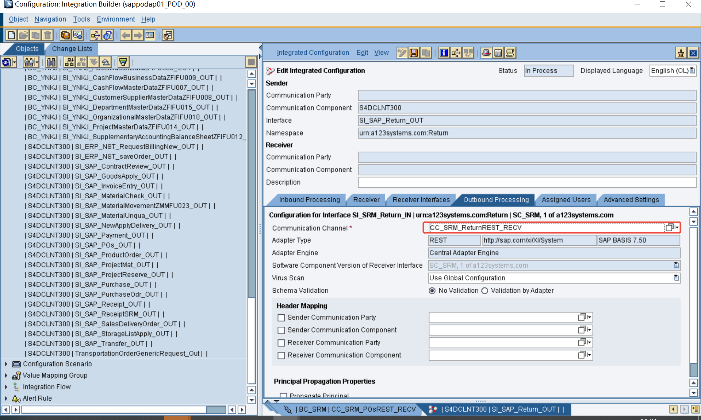Viewport: 701px width, 420px height.
Task: Switch to the Receiver Interfaces tab
Action: [421, 200]
